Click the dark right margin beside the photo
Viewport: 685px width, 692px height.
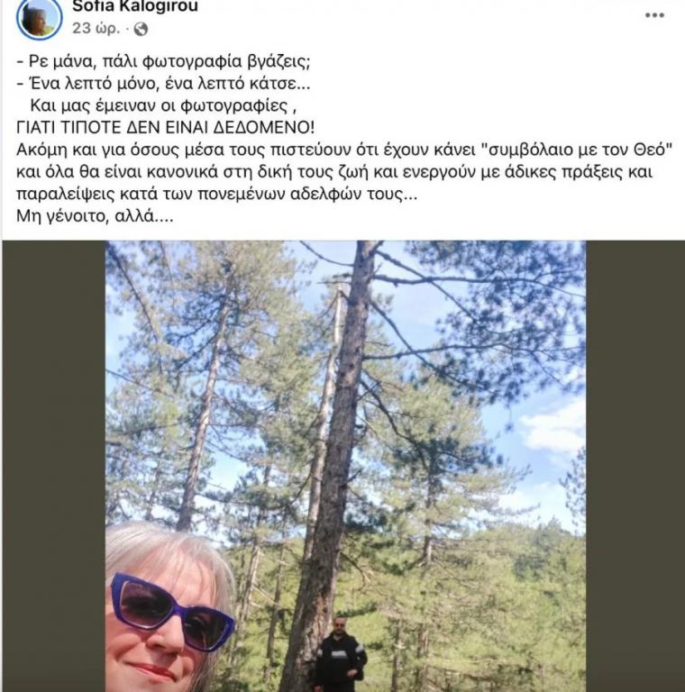click(635, 466)
